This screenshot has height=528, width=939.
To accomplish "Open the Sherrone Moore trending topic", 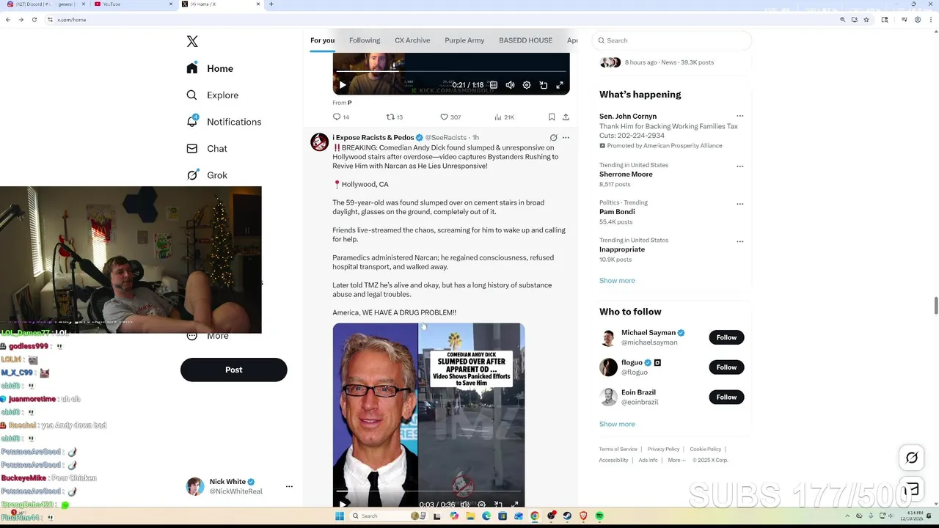I will (626, 175).
